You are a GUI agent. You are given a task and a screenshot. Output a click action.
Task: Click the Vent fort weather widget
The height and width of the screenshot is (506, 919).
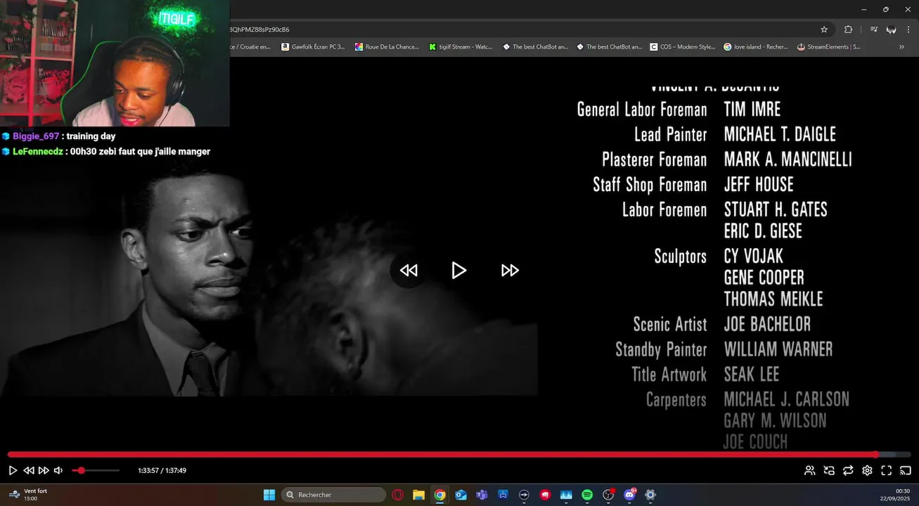tap(28, 495)
